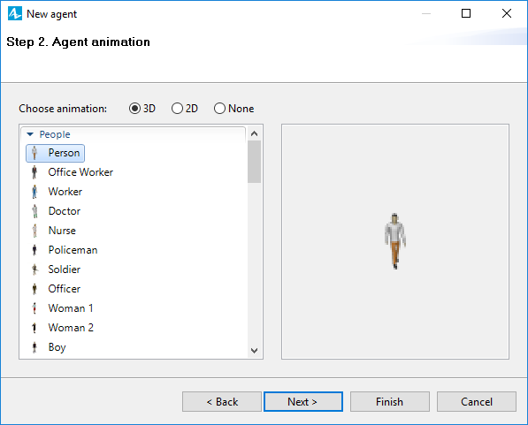Set animation option to None
This screenshot has height=425, width=528.
pos(219,109)
